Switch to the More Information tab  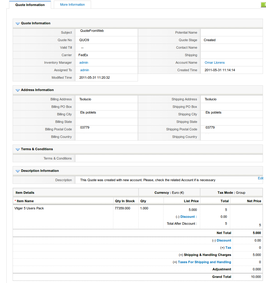(x=72, y=5)
